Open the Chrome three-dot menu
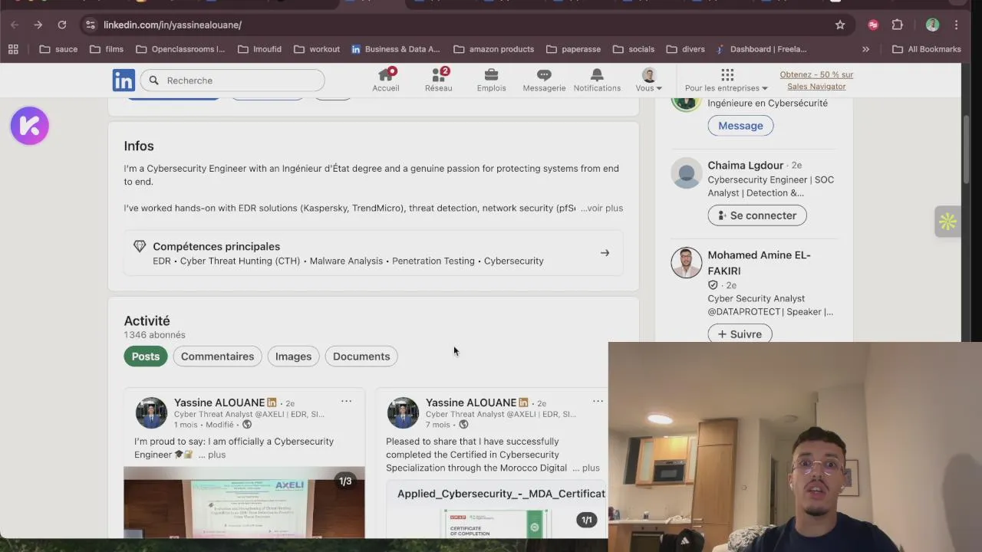Screen dimensions: 982x552 pos(956,25)
